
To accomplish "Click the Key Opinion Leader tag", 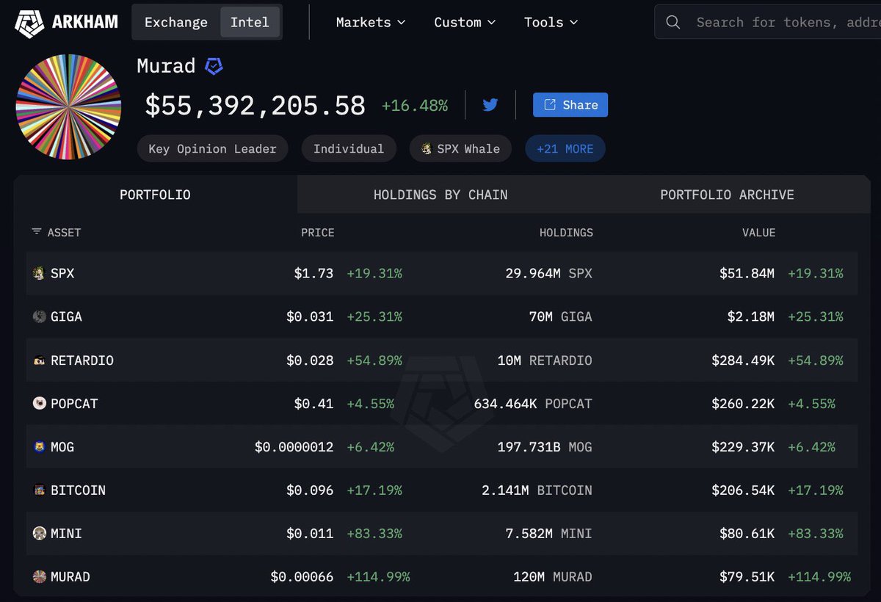I will 212,149.
